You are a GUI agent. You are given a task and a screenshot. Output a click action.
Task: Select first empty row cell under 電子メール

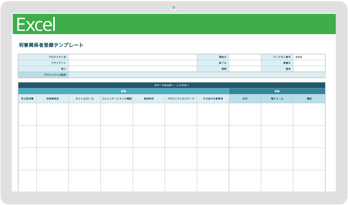point(277,114)
